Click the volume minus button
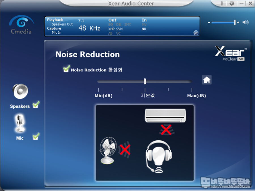 coord(209,23)
